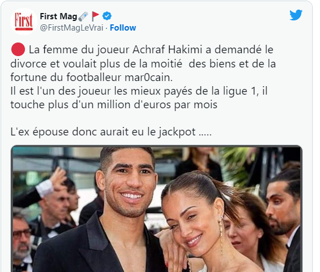Click the name "Achraf Hakimi" in the tweet
320x272 pixels.
[x=167, y=49]
